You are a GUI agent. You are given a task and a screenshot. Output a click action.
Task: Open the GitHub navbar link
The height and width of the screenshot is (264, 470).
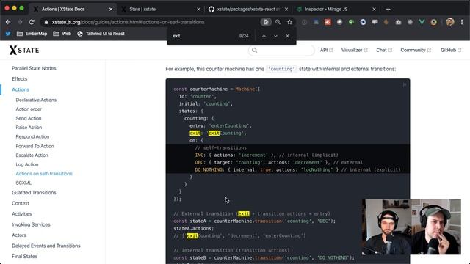click(451, 51)
